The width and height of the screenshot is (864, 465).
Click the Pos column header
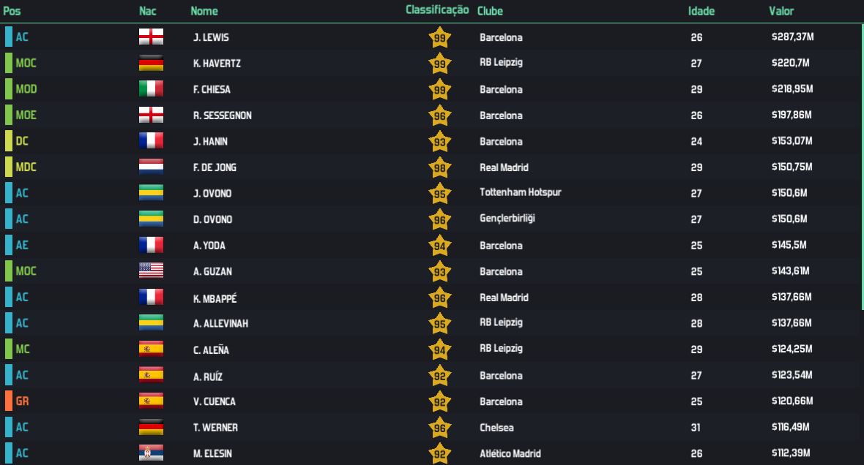point(11,11)
